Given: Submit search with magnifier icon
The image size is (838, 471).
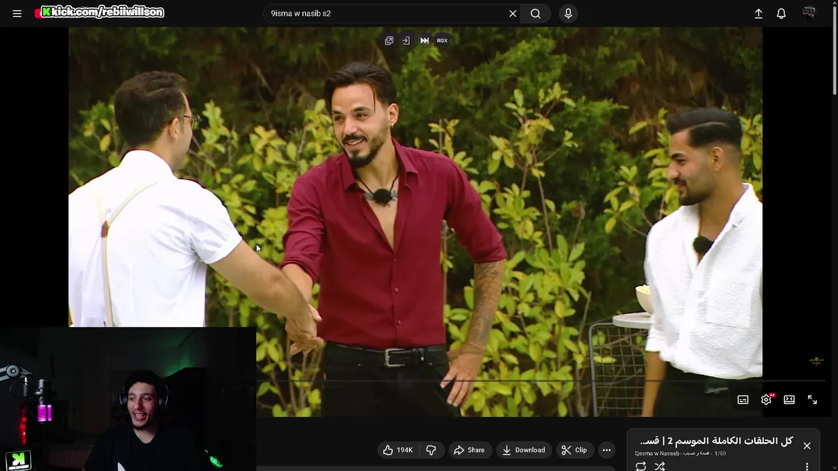Looking at the screenshot, I should click(536, 13).
